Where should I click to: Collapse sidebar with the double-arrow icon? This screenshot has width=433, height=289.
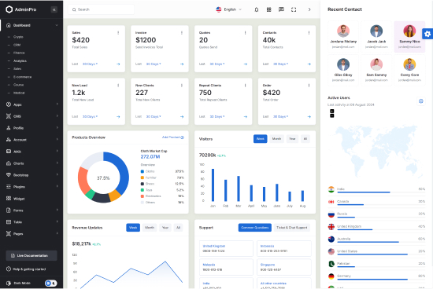[x=54, y=9]
